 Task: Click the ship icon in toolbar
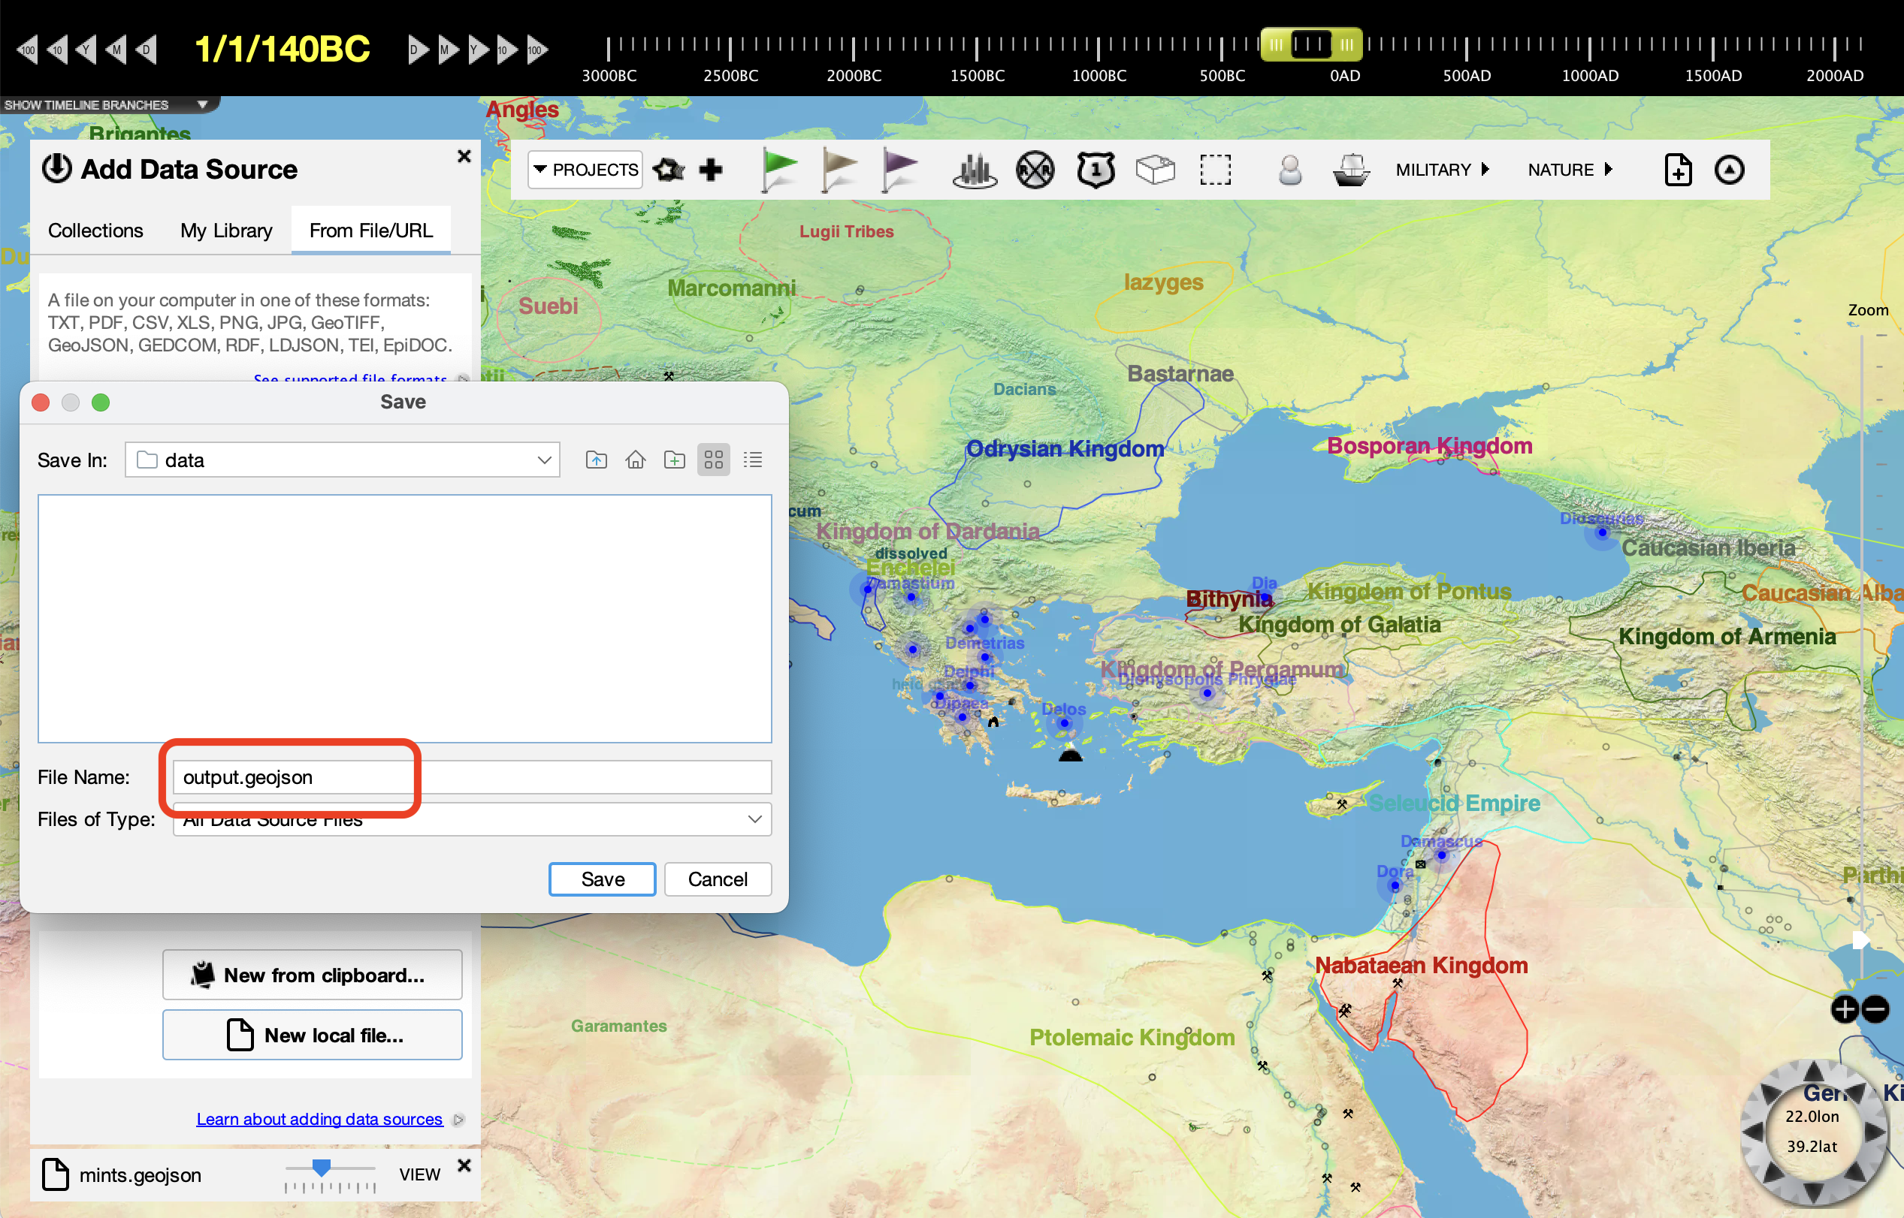coord(1350,169)
